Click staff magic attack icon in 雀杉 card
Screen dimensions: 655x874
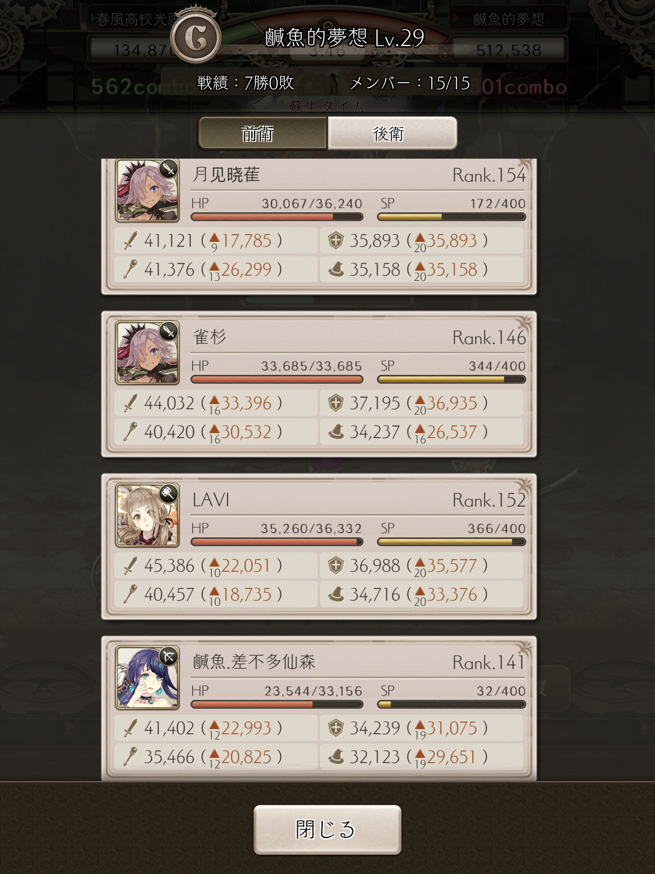[130, 432]
